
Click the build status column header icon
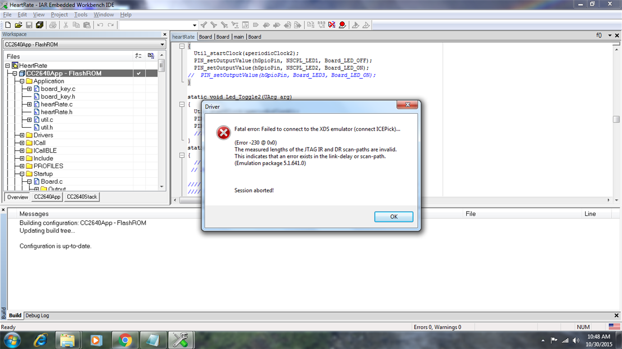[x=139, y=56]
